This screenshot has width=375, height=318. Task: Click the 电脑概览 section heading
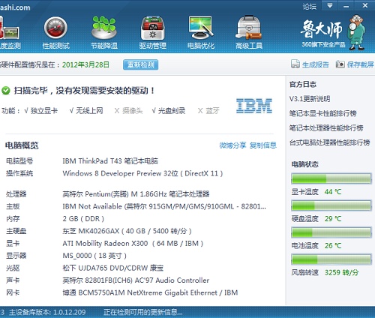[22, 145]
